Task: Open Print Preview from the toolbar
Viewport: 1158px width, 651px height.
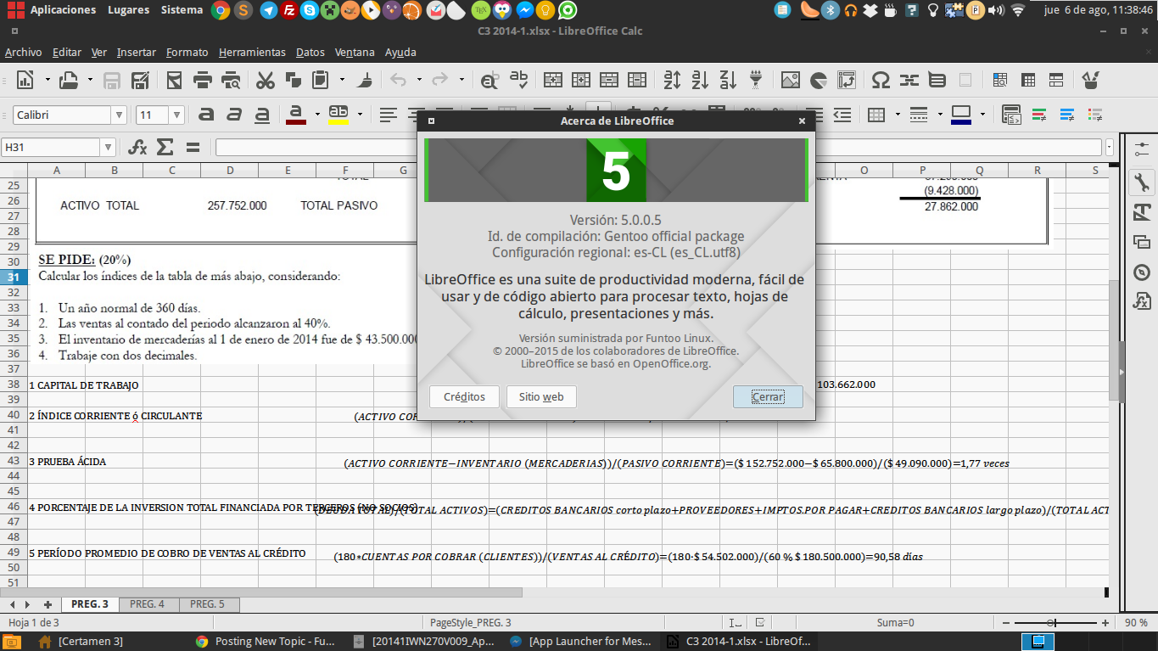Action: pos(230,81)
